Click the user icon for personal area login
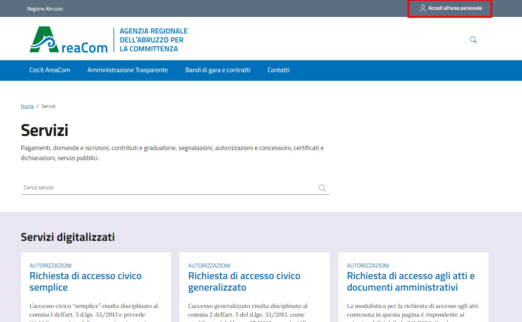Viewport: 522px width, 322px height. tap(423, 8)
